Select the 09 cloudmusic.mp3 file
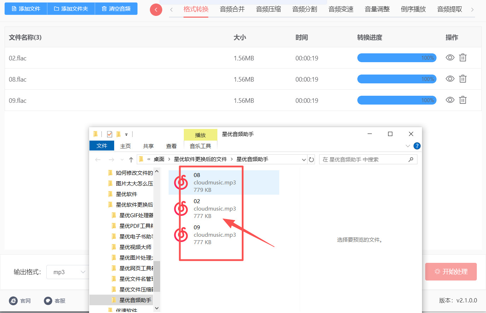The height and width of the screenshot is (313, 486). click(x=224, y=235)
